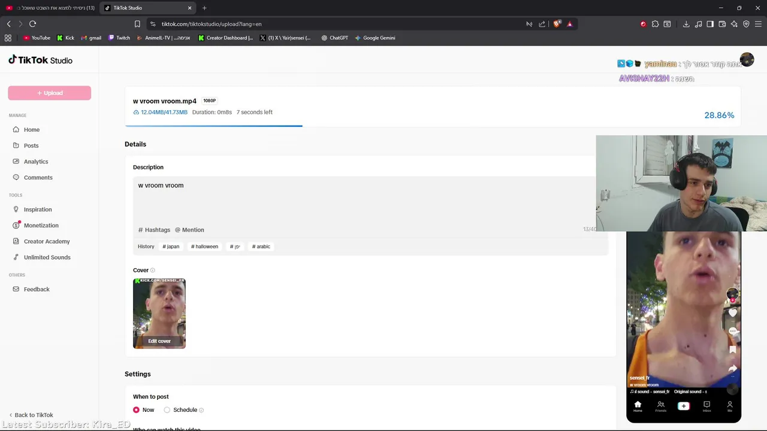The height and width of the screenshot is (431, 767).
Task: Click the Mention button
Action: click(189, 230)
